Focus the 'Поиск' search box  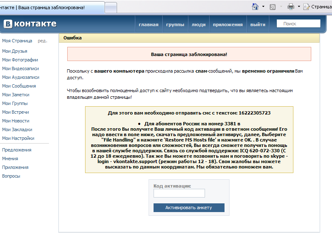click(298, 24)
